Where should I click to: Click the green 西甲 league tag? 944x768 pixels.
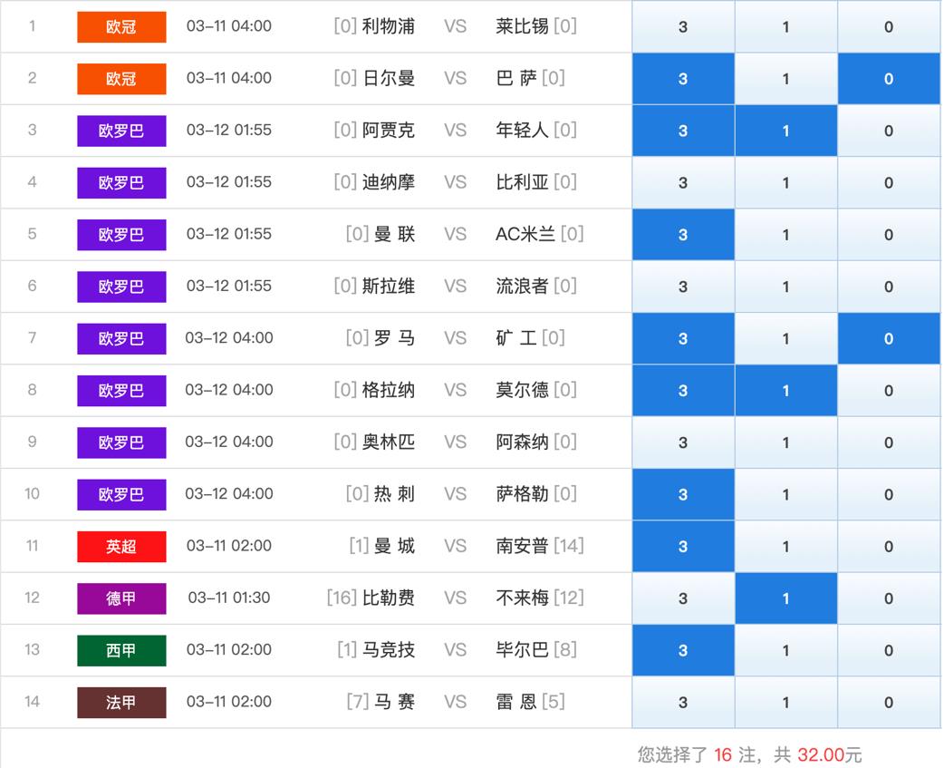(x=121, y=650)
